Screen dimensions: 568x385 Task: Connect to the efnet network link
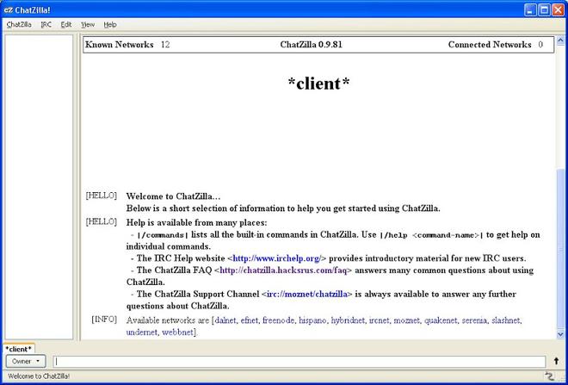click(x=250, y=320)
